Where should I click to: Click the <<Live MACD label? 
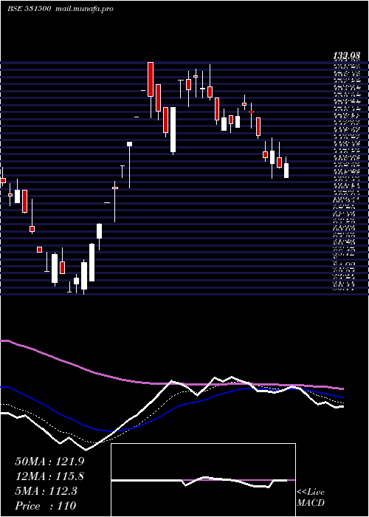click(311, 498)
